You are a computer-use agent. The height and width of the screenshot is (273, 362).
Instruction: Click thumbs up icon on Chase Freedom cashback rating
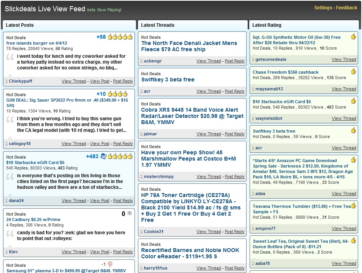[x=353, y=71]
